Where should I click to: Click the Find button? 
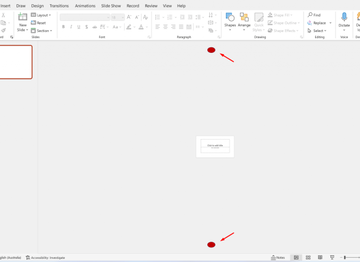point(314,15)
